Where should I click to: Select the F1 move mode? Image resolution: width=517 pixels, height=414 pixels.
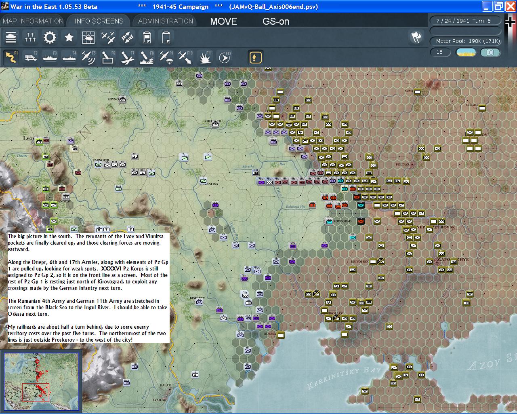click(11, 57)
